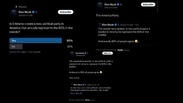Viewport: 183px width, 103px height.
Task: Open @elonmusk handle on poll tweet
Action: [25, 15]
